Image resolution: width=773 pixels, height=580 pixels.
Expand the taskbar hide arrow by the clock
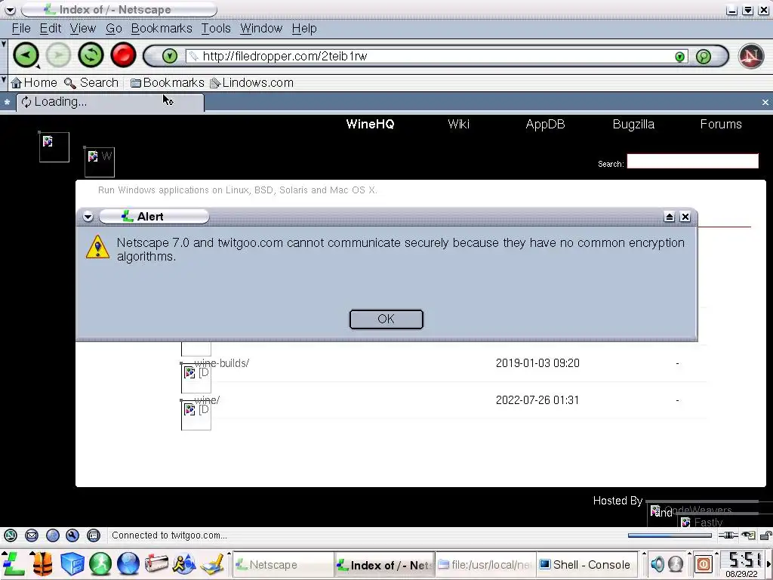(768, 563)
